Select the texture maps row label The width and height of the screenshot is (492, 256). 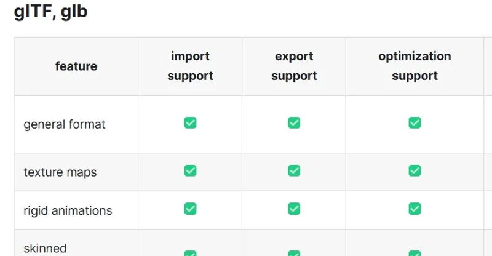[60, 172]
